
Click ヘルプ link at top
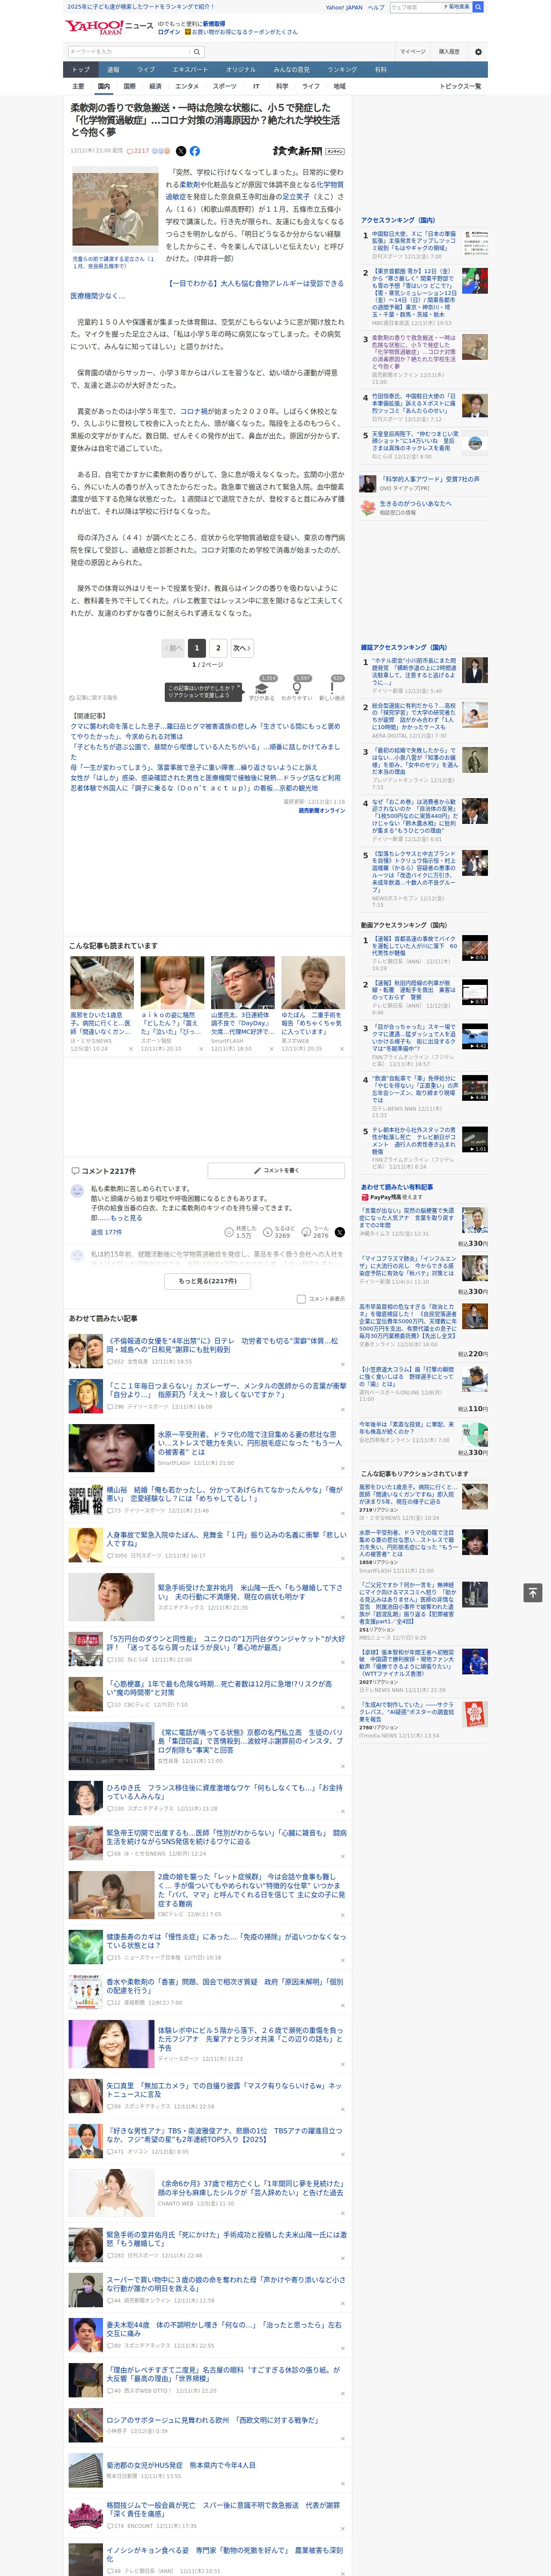tap(376, 7)
